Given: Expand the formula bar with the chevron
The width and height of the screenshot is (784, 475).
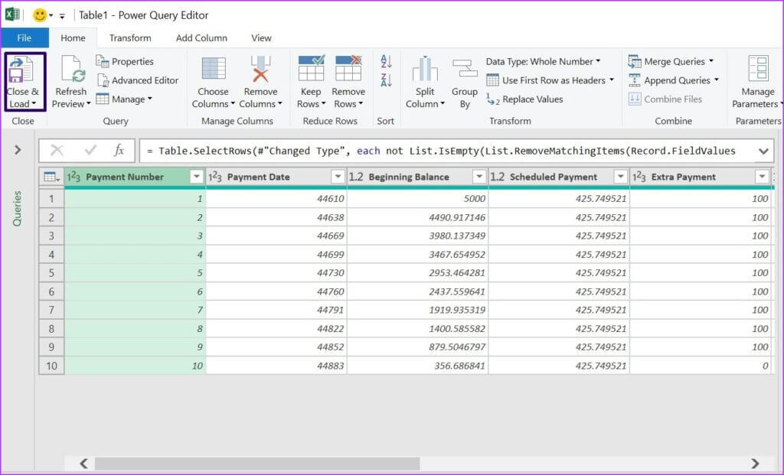Looking at the screenshot, I should tap(763, 151).
